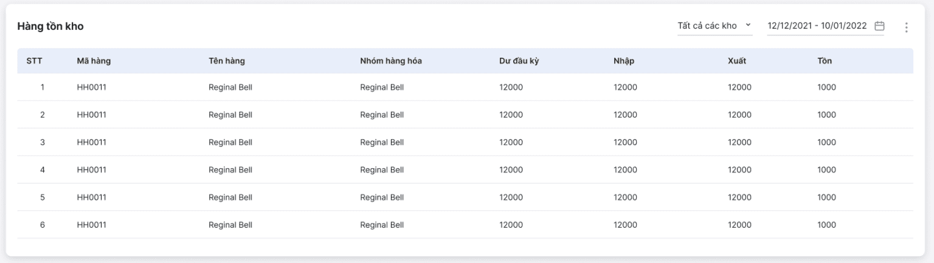Sort by the "Dư đầu kỳ" column header

(x=519, y=61)
